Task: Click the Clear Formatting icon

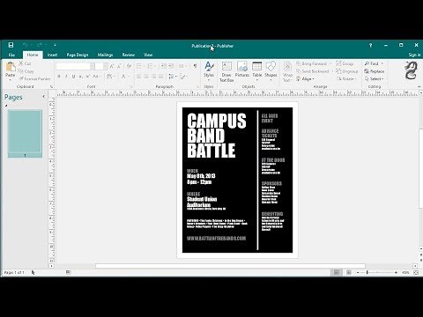Action: coord(129,67)
